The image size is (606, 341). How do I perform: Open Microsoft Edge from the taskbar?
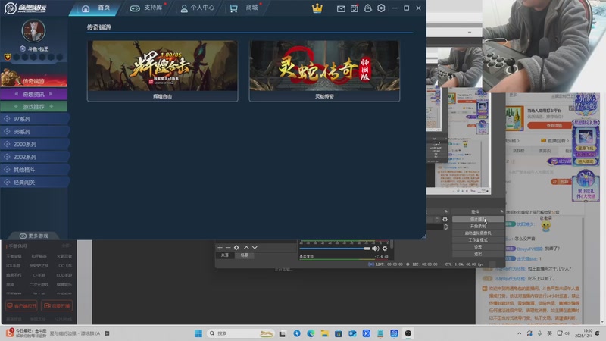311,333
